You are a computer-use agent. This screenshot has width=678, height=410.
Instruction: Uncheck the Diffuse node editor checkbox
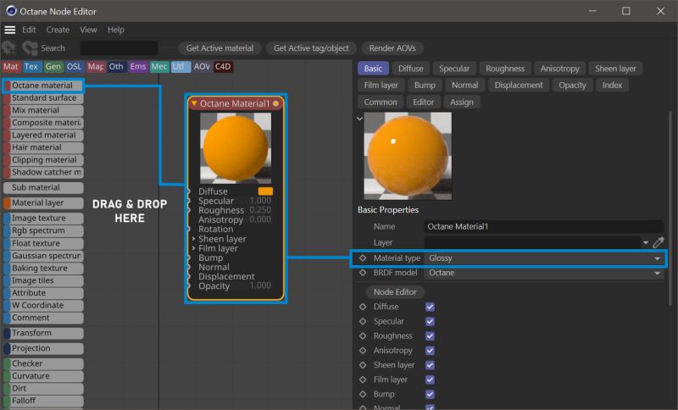(x=430, y=307)
